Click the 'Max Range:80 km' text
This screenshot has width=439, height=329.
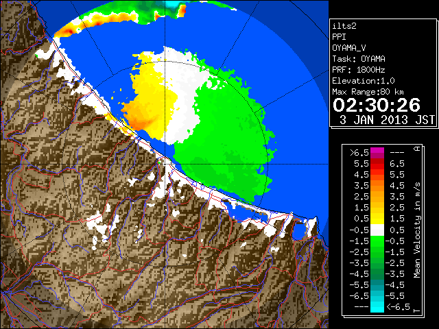pyautogui.click(x=368, y=92)
